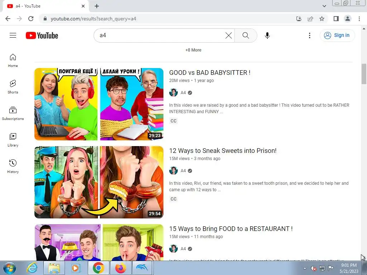Open YouTube settings three-dot menu
Image resolution: width=367 pixels, height=275 pixels.
tap(309, 35)
